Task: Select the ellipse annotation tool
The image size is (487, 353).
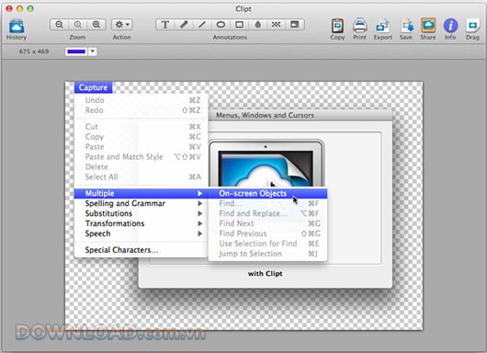Action: 221,25
